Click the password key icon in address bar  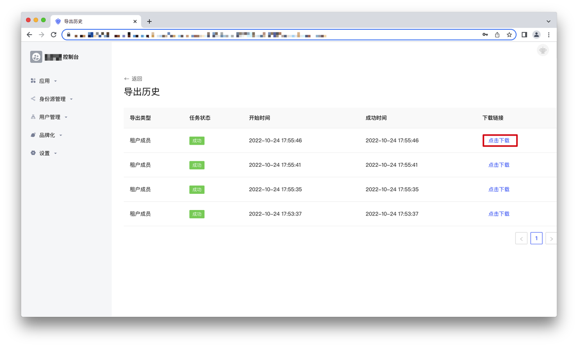click(485, 35)
